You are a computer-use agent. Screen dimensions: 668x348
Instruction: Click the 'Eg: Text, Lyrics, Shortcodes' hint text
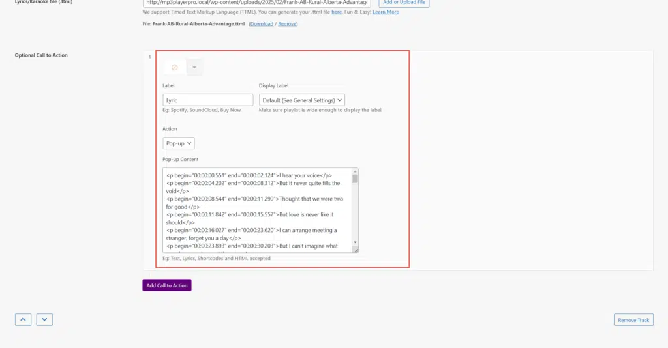[x=217, y=258]
